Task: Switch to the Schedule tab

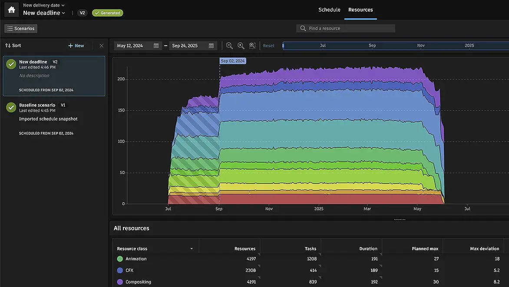Action: click(x=329, y=10)
